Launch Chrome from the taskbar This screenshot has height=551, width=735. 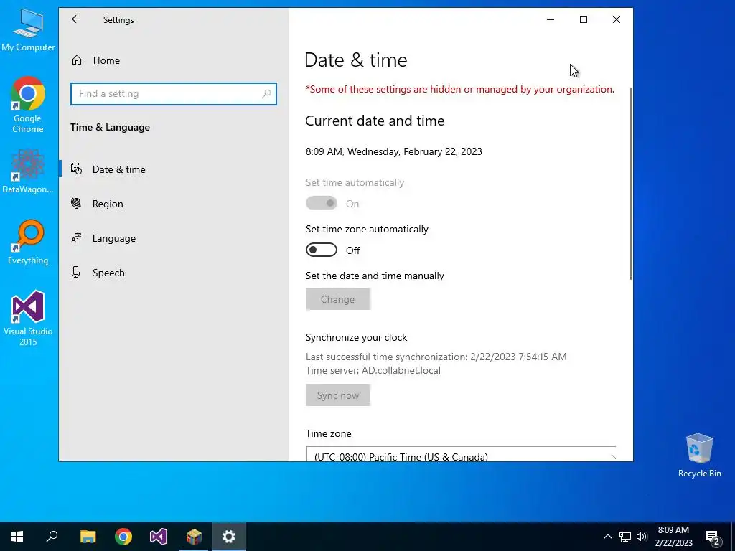point(123,537)
